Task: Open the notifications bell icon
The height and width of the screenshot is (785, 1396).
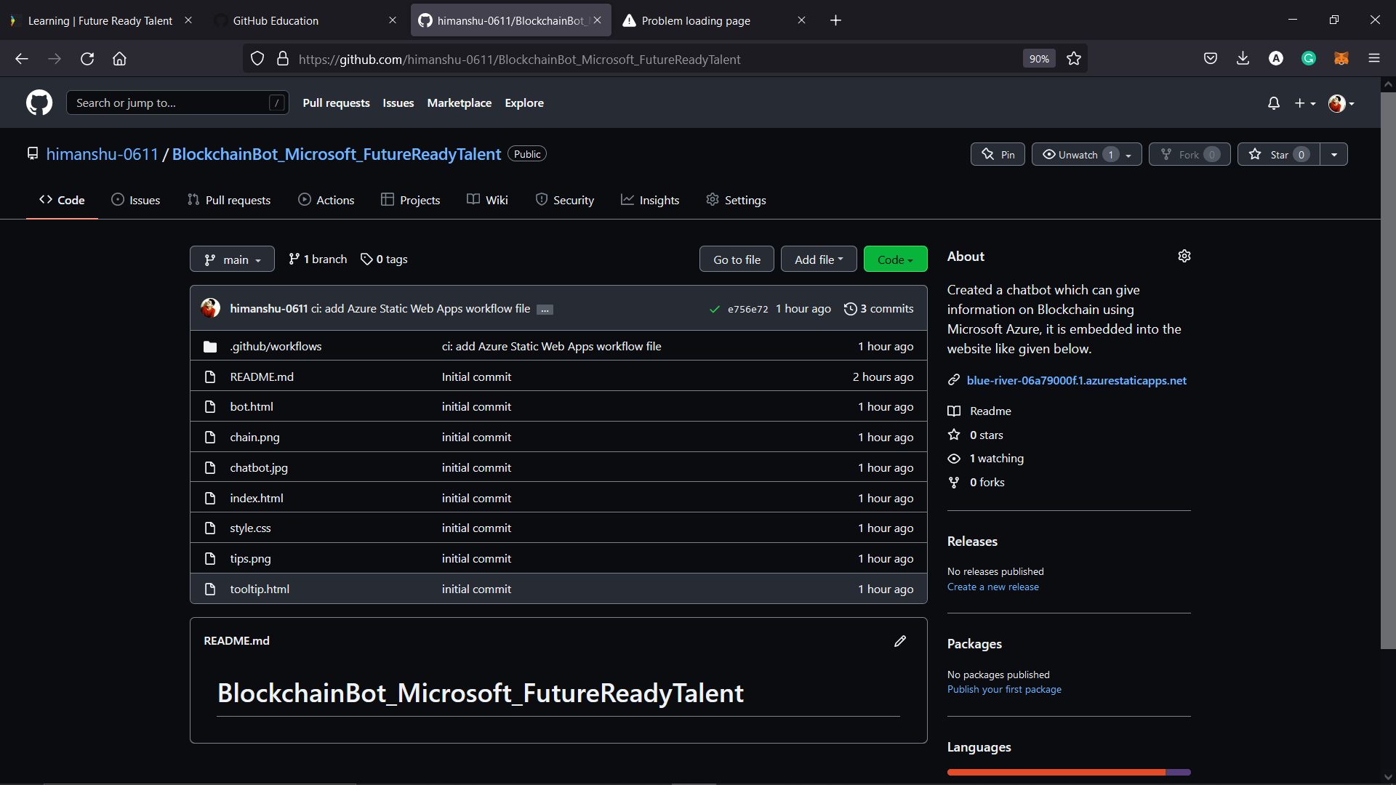Action: (1273, 103)
